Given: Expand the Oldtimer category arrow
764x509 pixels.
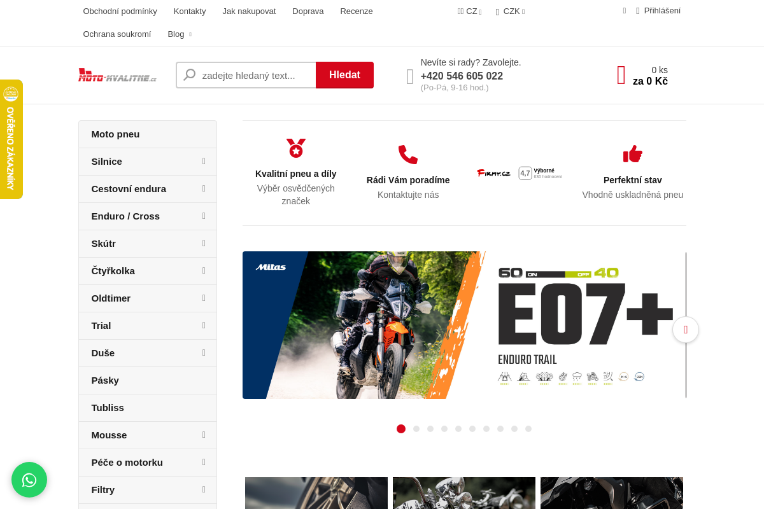Looking at the screenshot, I should pyautogui.click(x=204, y=298).
